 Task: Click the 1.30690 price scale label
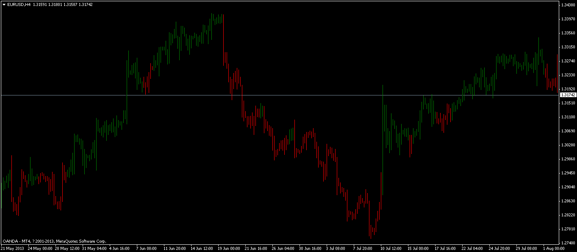pos(568,131)
